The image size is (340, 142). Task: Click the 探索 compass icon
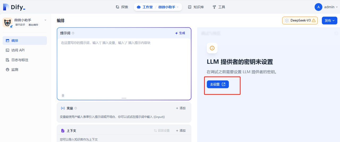(x=117, y=7)
